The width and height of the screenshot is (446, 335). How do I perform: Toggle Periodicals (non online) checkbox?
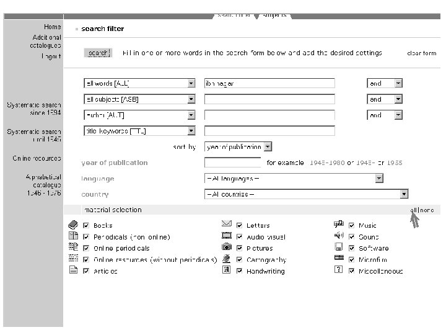(x=86, y=237)
